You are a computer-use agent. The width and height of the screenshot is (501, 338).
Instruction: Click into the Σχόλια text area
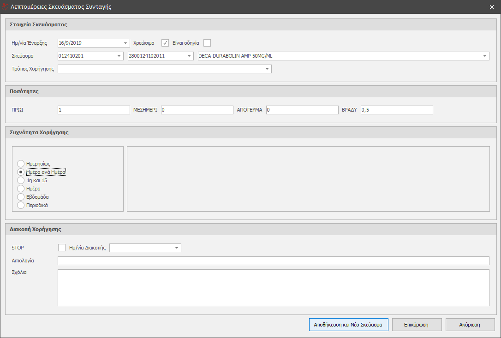pyautogui.click(x=273, y=288)
